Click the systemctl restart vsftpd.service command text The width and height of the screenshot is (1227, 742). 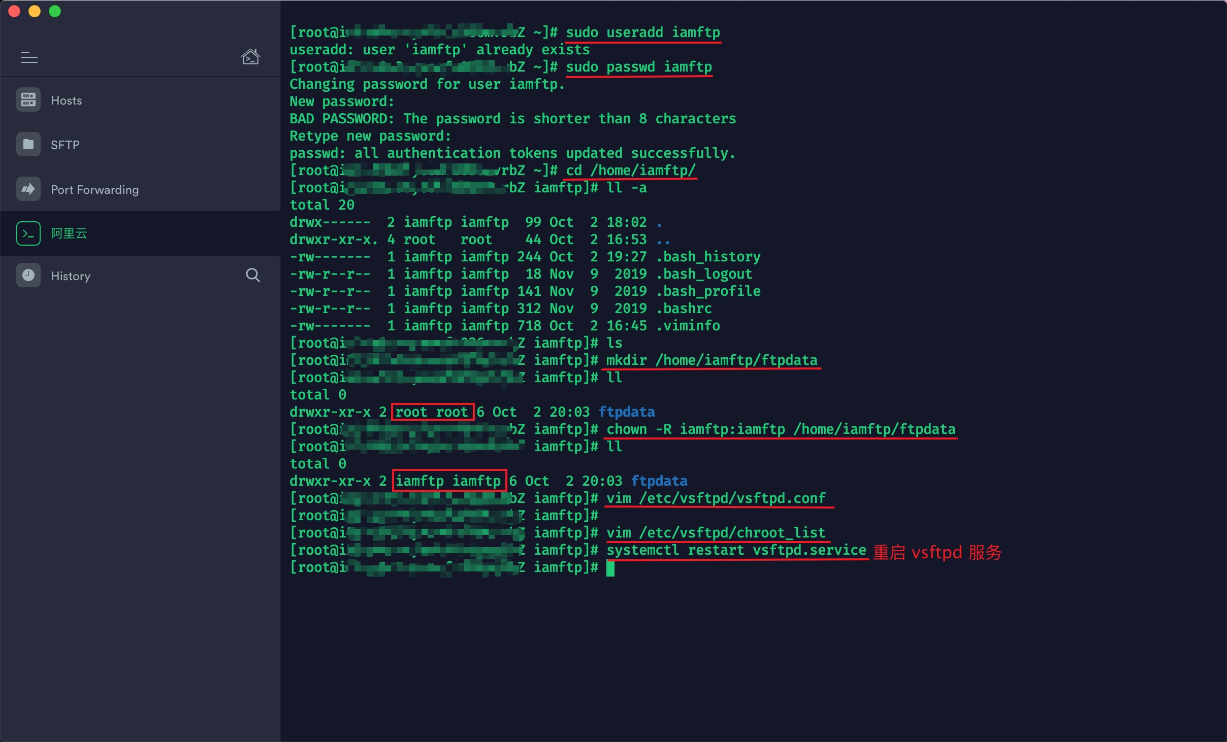pyautogui.click(x=736, y=550)
